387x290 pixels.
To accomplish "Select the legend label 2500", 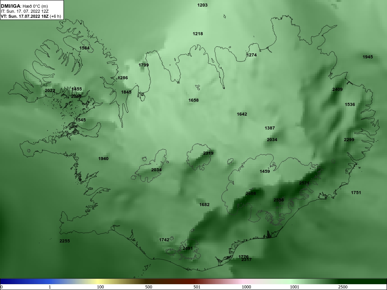I will (x=343, y=287).
